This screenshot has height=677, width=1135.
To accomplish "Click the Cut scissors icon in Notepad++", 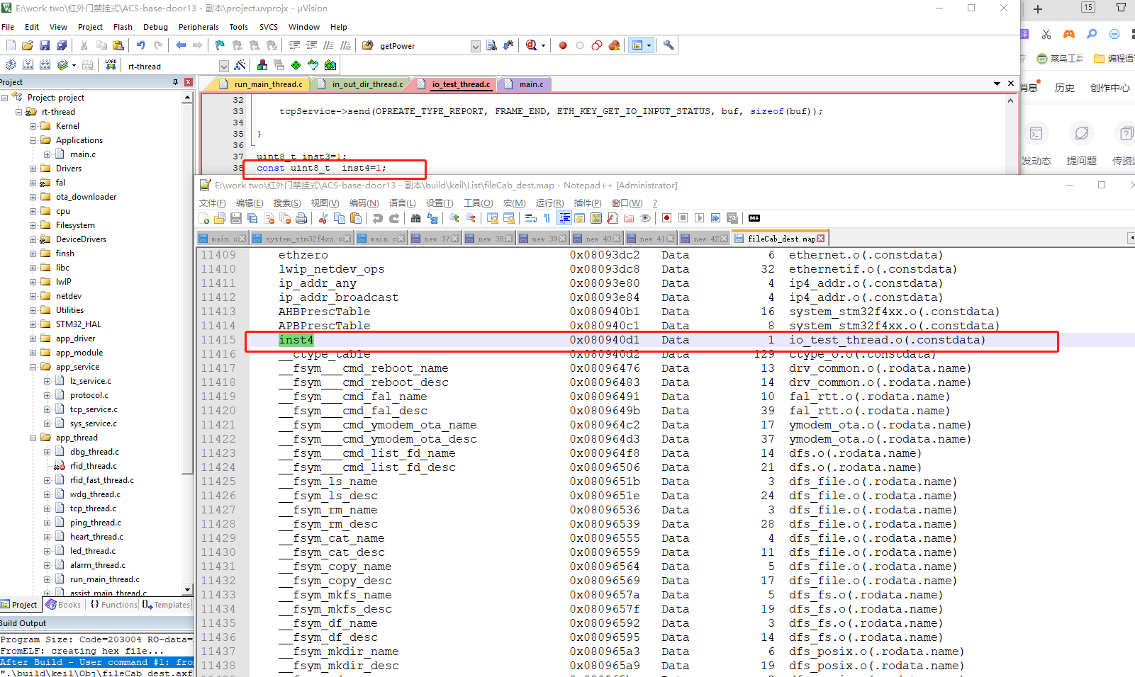I will tap(323, 218).
